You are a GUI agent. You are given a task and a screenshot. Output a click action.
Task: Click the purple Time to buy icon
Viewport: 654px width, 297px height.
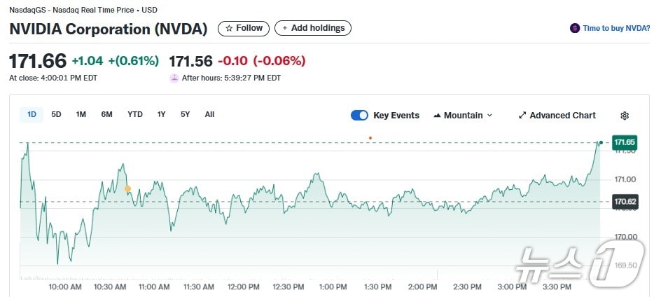[x=576, y=29]
